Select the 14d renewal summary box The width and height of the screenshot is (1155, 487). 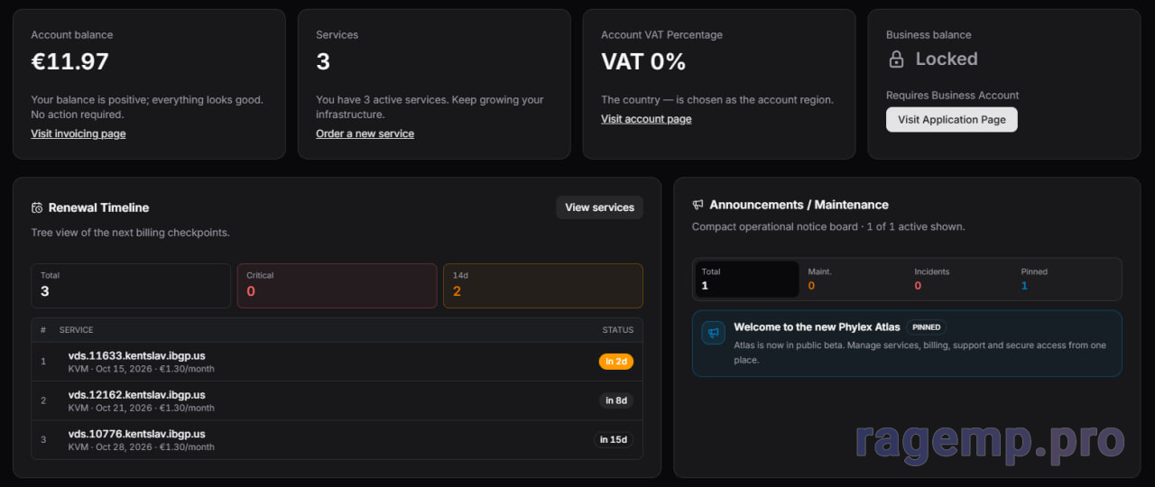(543, 286)
